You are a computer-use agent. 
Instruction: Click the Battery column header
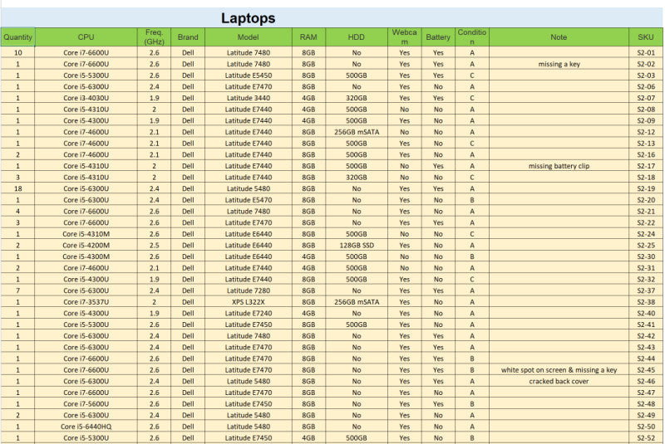point(438,37)
